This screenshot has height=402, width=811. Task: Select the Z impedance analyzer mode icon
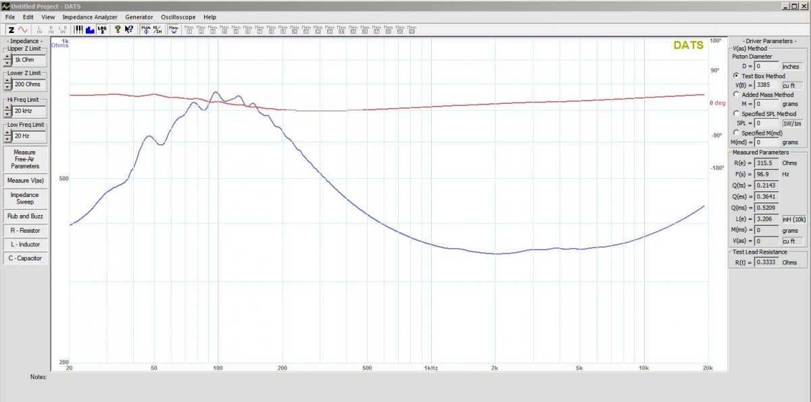[x=11, y=30]
